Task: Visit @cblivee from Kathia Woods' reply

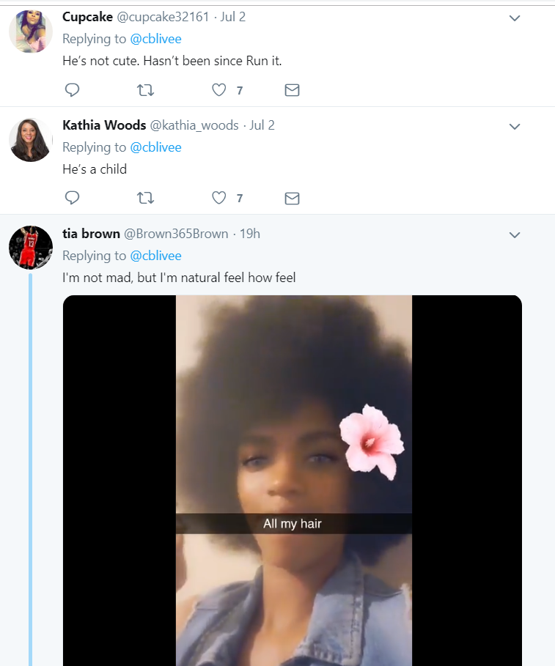Action: (x=155, y=147)
